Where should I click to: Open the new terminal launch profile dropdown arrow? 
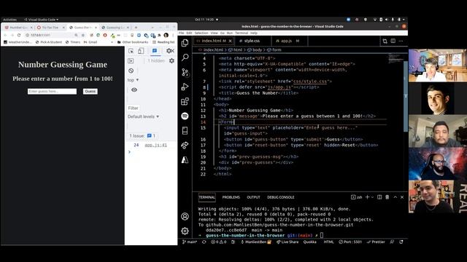pos(372,197)
